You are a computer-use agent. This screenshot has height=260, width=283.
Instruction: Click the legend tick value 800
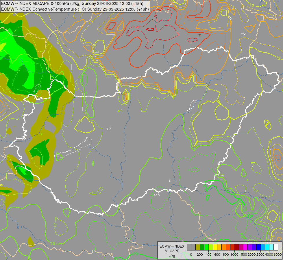point(226,255)
